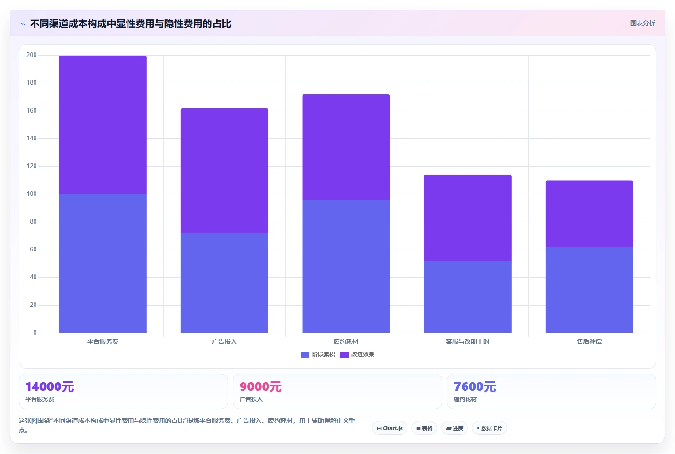Select the title 不同渠道成本构成中显性费用与隐性费用的占比
This screenshot has height=454, width=675.
pos(130,24)
